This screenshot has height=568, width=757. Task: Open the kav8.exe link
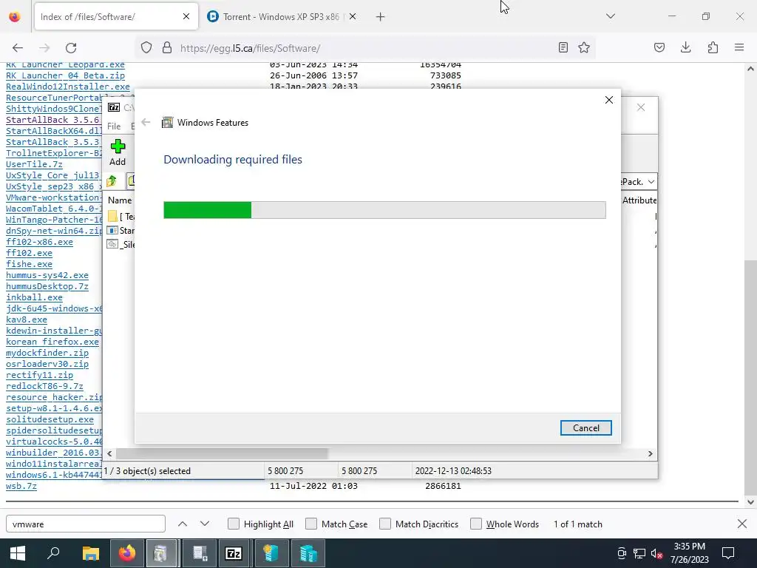pyautogui.click(x=27, y=319)
